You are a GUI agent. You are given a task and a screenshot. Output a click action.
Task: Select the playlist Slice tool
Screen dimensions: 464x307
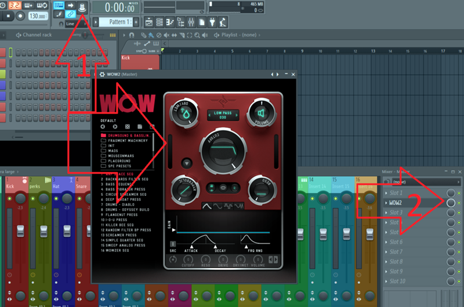182,35
